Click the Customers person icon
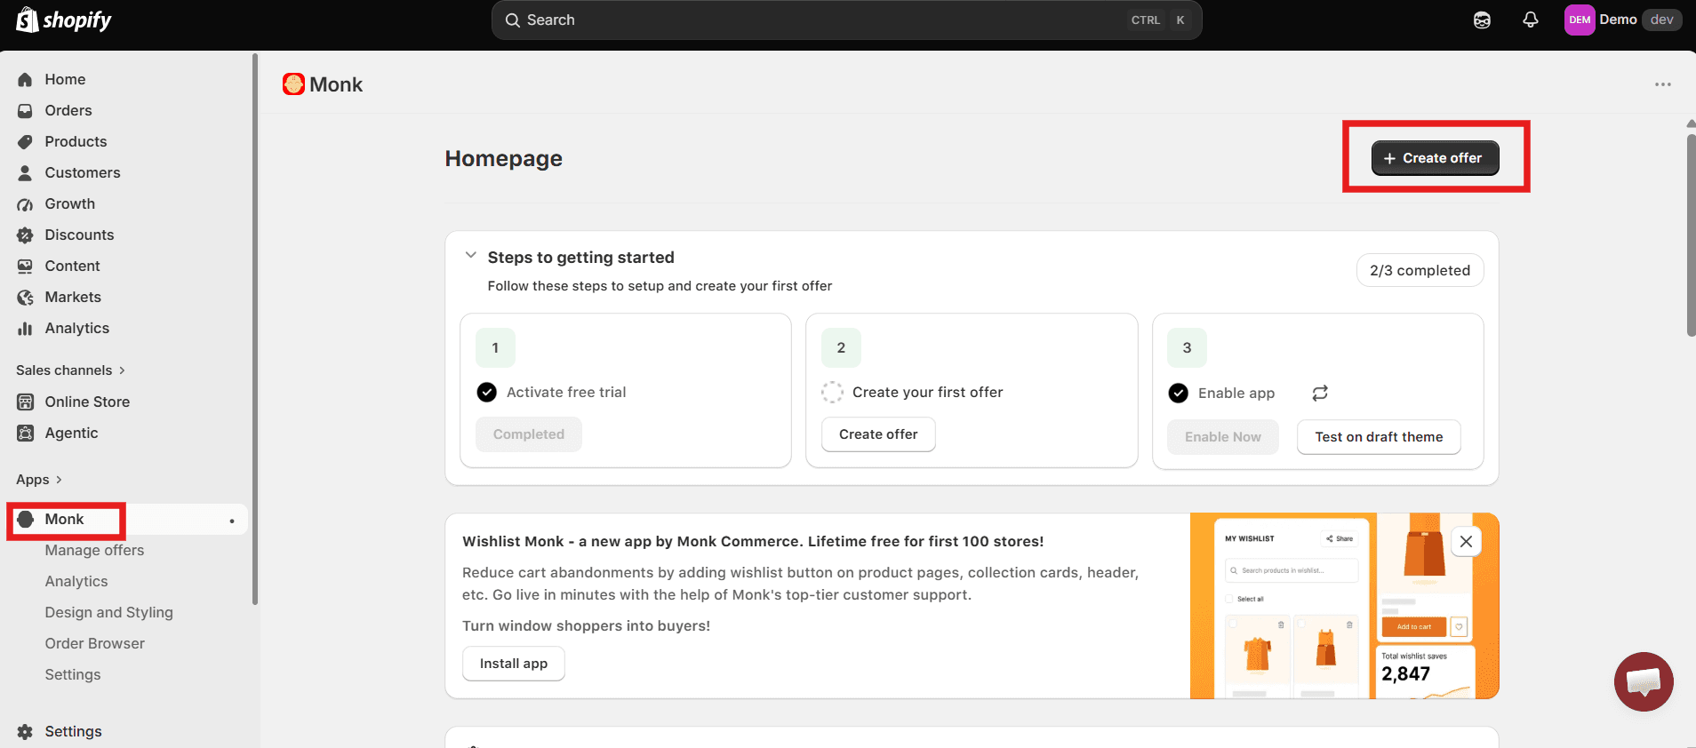The width and height of the screenshot is (1696, 748). pyautogui.click(x=25, y=172)
